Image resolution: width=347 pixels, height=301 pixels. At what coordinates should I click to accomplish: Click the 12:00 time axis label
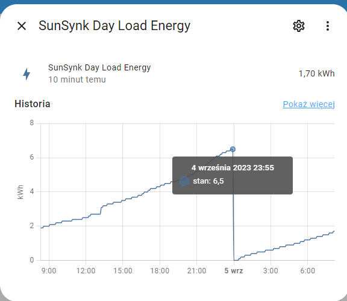click(x=86, y=270)
